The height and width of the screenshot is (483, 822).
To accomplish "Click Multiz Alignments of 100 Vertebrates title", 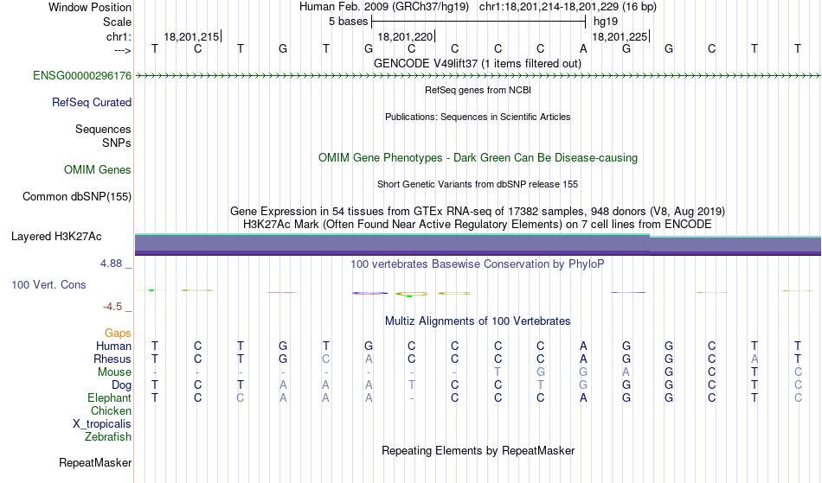I will click(x=478, y=321).
